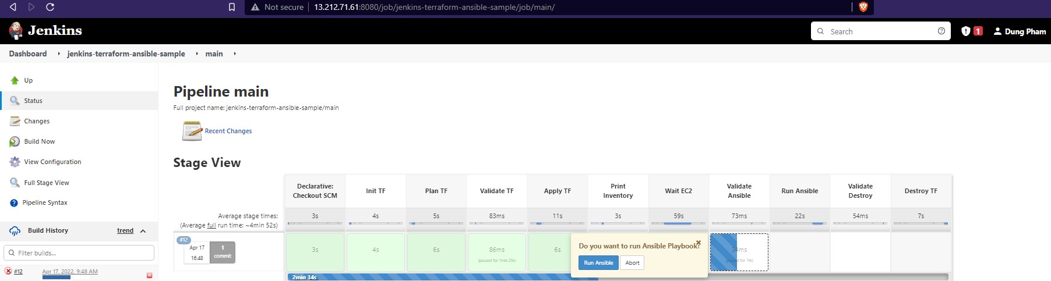
Task: Click the 1 commit box
Action: (x=223, y=252)
